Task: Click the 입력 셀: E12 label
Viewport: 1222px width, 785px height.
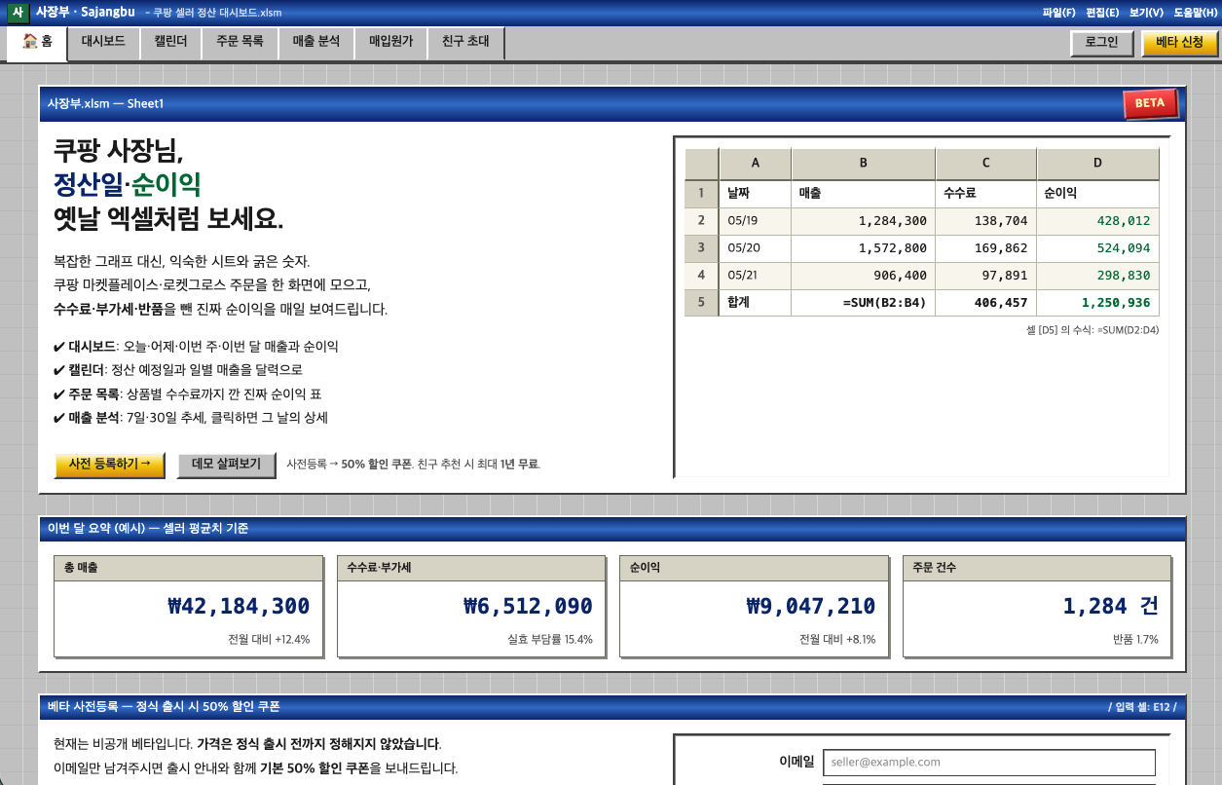Action: [1141, 707]
